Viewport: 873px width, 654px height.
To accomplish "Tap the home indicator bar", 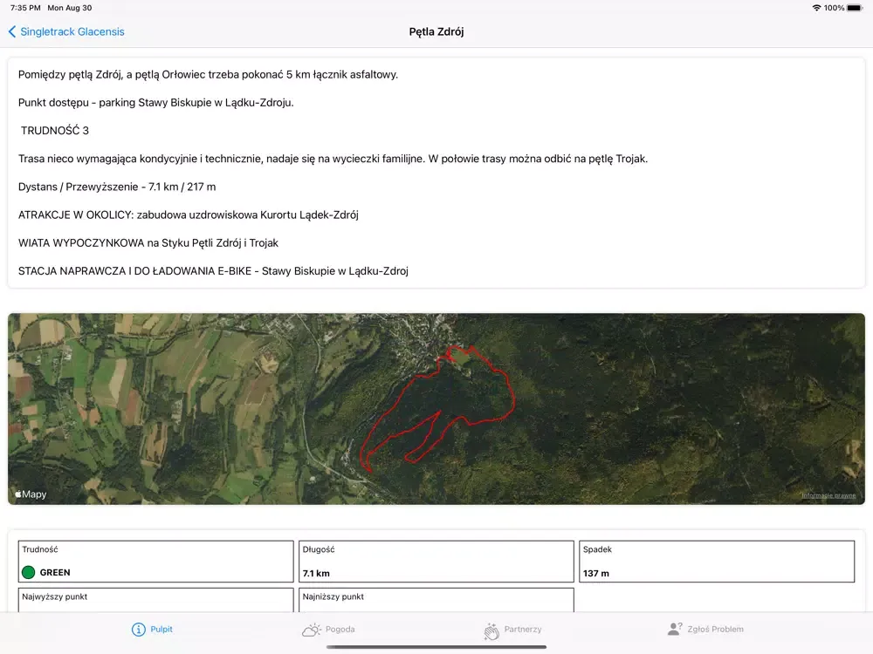I will coord(436,647).
